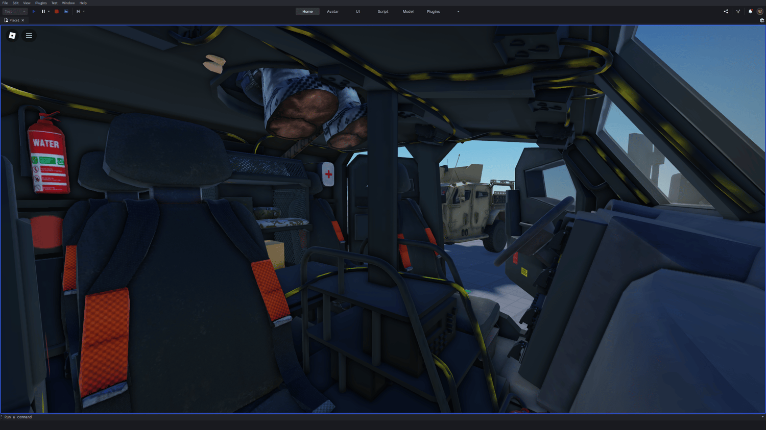Image resolution: width=766 pixels, height=430 pixels.
Task: Open the hamburger menu in the game viewport
Action: 29,36
